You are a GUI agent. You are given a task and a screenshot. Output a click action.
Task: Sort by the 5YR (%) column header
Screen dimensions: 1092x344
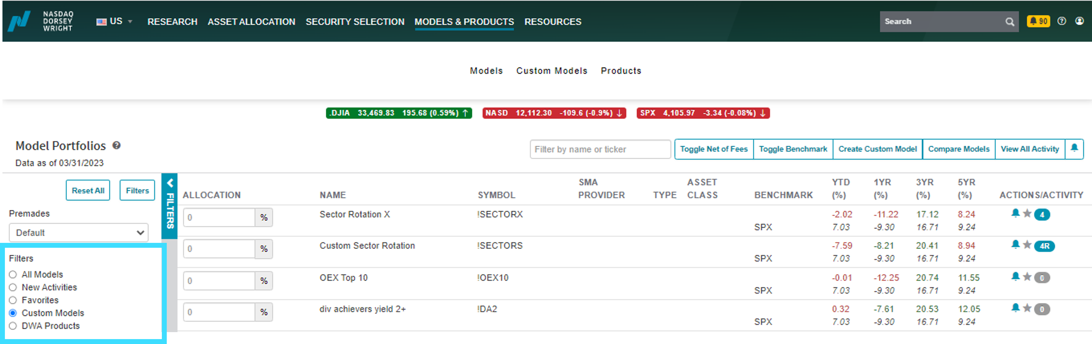coord(967,189)
